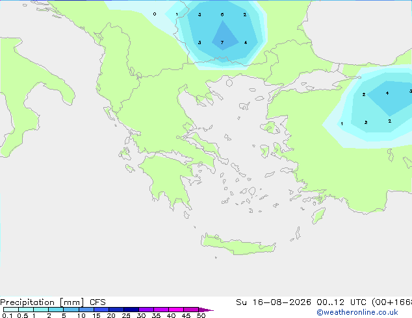The width and height of the screenshot is (412, 318).
Task: Select the 'Precipitation [mm]' title text
Action: (42, 302)
